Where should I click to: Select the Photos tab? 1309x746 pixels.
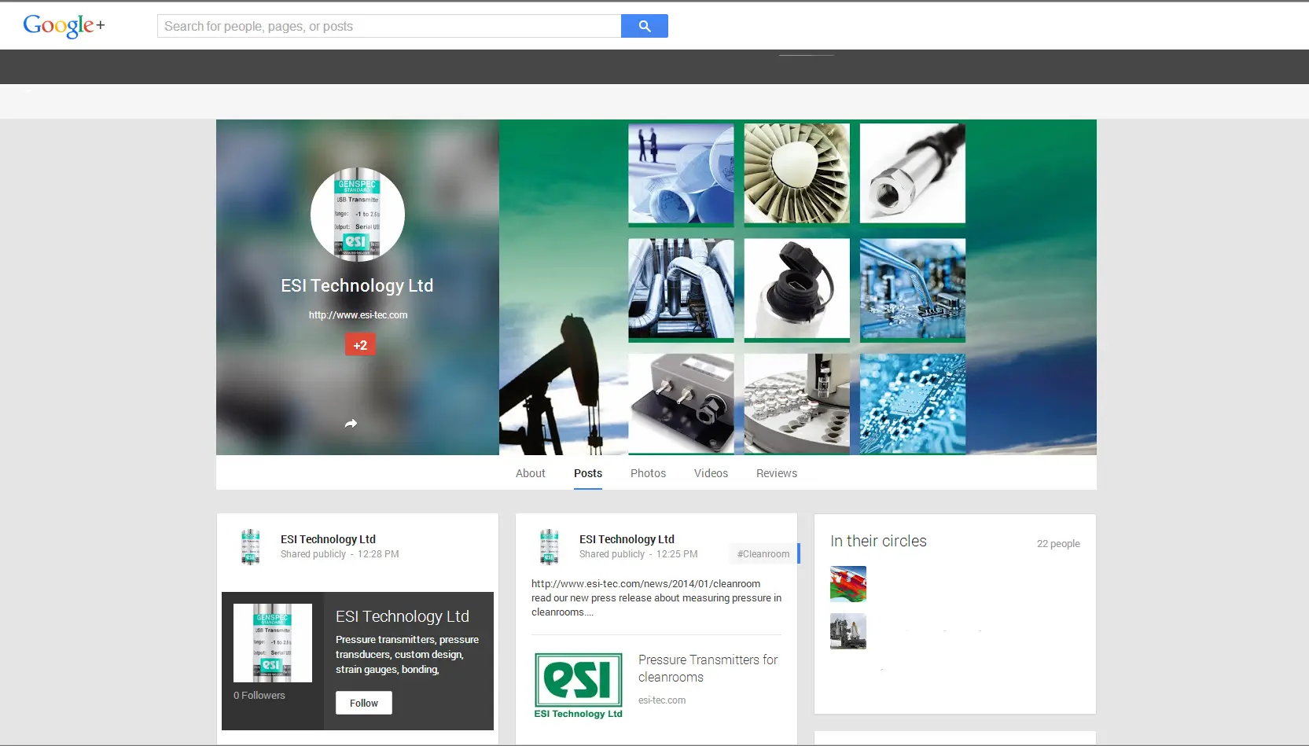pyautogui.click(x=648, y=473)
